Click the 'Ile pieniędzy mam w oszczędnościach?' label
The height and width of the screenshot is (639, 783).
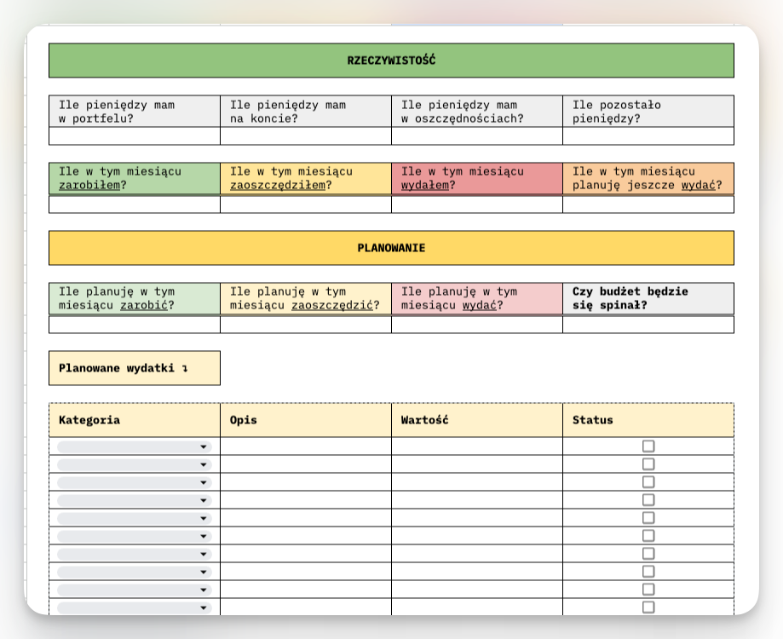click(477, 112)
